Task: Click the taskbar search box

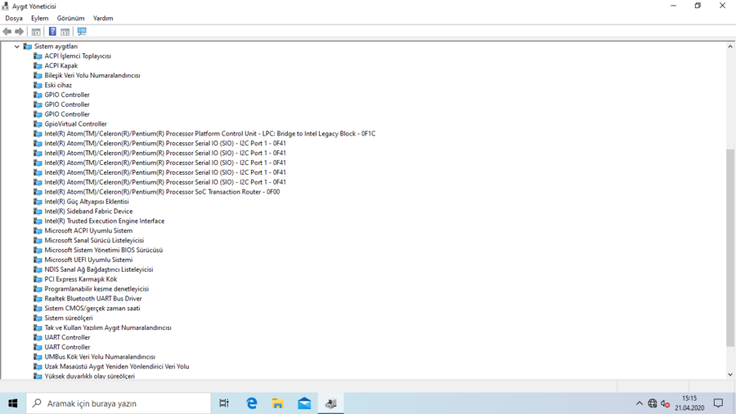Action: click(119, 403)
